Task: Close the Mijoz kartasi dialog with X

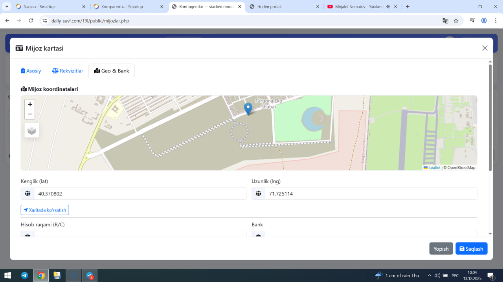Action: [485, 48]
